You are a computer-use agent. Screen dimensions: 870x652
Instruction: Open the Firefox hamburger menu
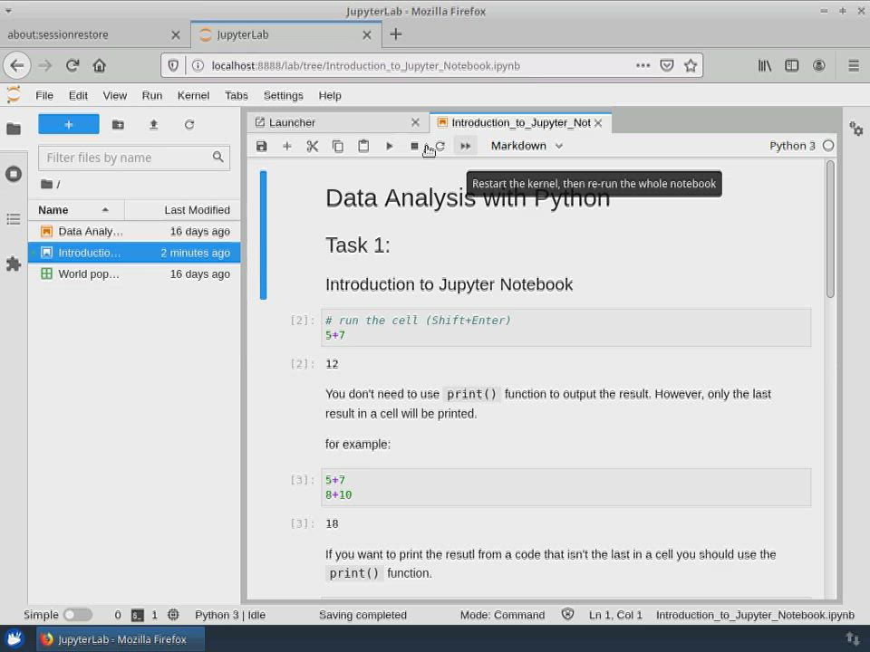[854, 65]
